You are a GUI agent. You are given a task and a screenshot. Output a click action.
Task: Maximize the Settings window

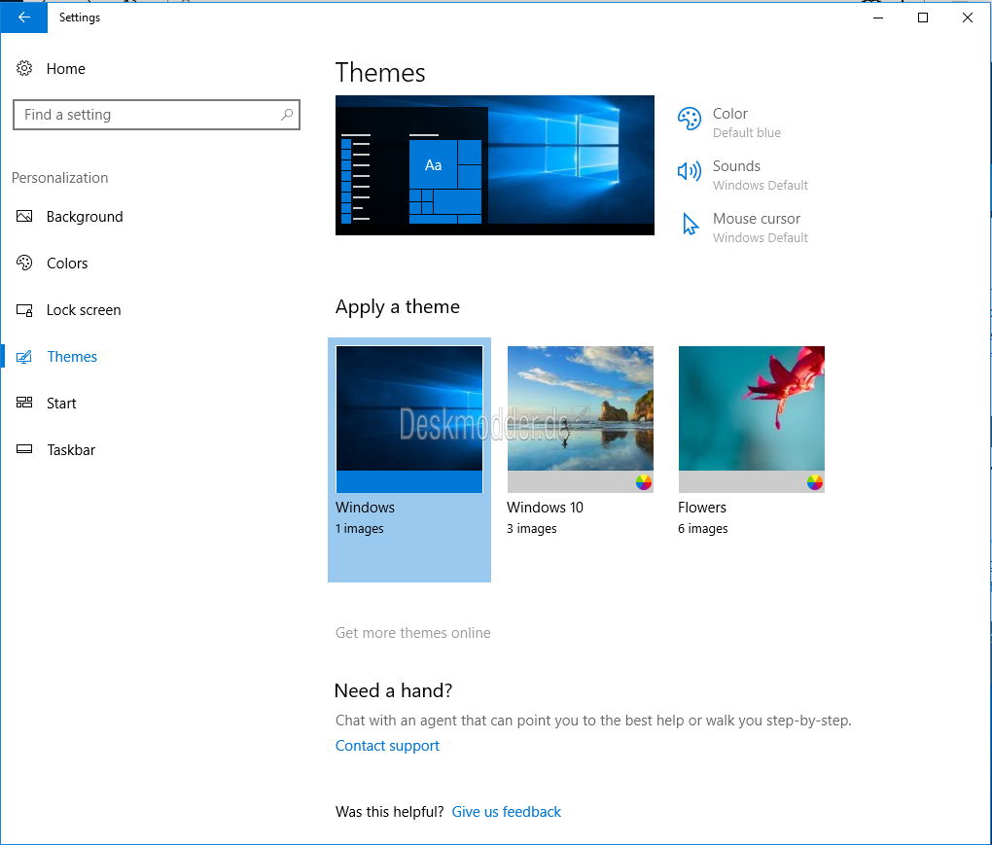922,18
